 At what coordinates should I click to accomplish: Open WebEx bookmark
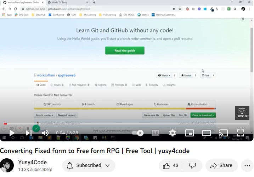pos(143,15)
